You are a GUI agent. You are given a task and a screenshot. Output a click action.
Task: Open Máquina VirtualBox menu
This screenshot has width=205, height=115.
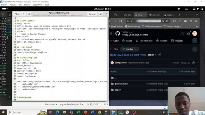(13, 5)
